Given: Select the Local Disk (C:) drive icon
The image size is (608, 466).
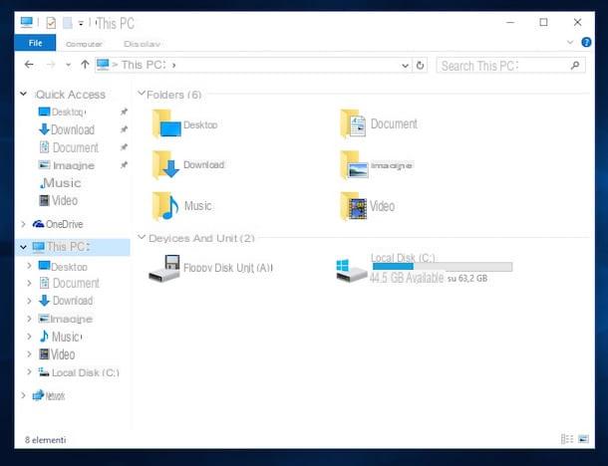Looking at the screenshot, I should (x=351, y=271).
